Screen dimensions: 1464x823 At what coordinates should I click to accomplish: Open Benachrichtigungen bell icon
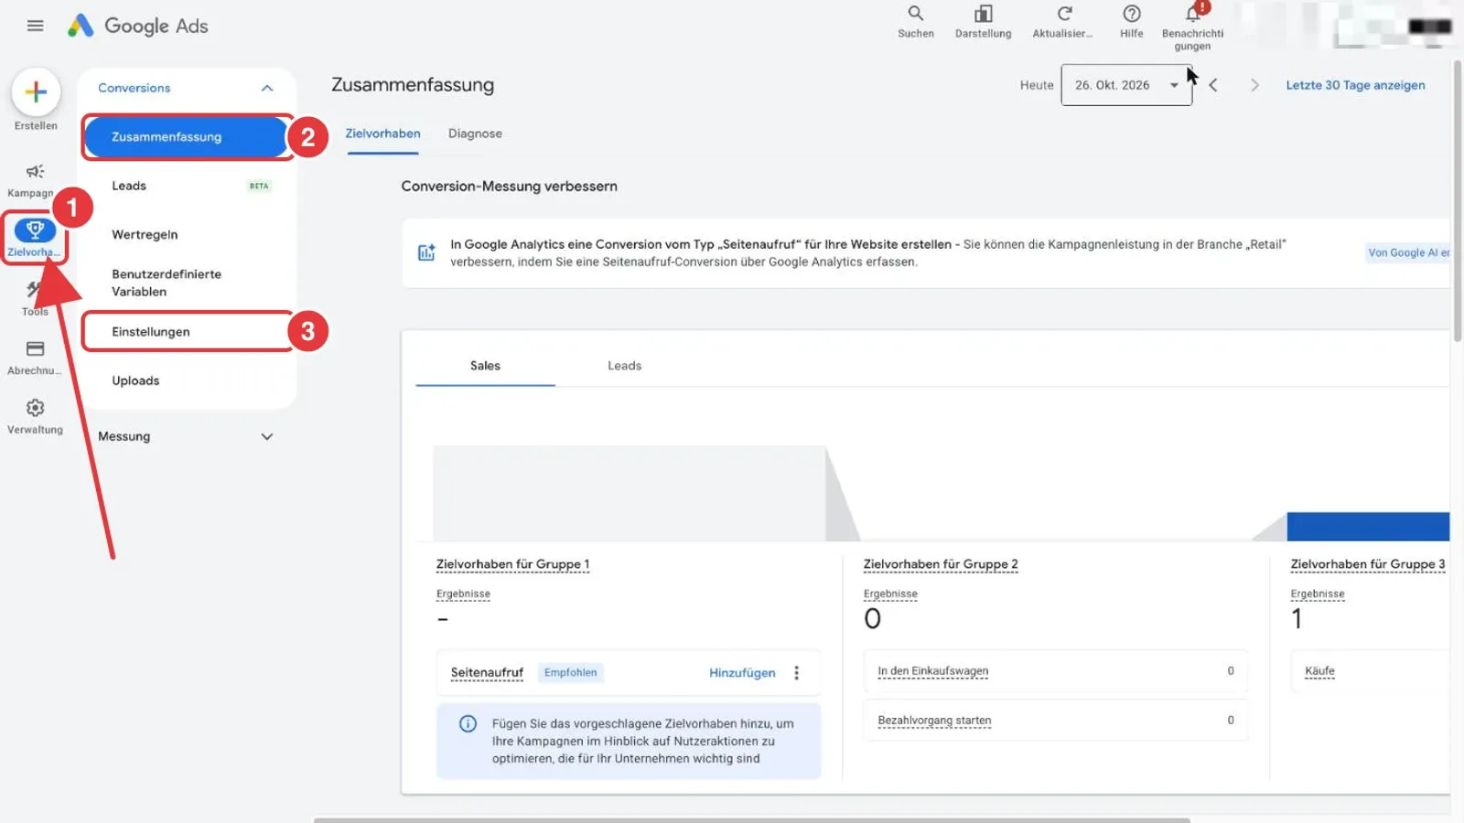pyautogui.click(x=1192, y=14)
